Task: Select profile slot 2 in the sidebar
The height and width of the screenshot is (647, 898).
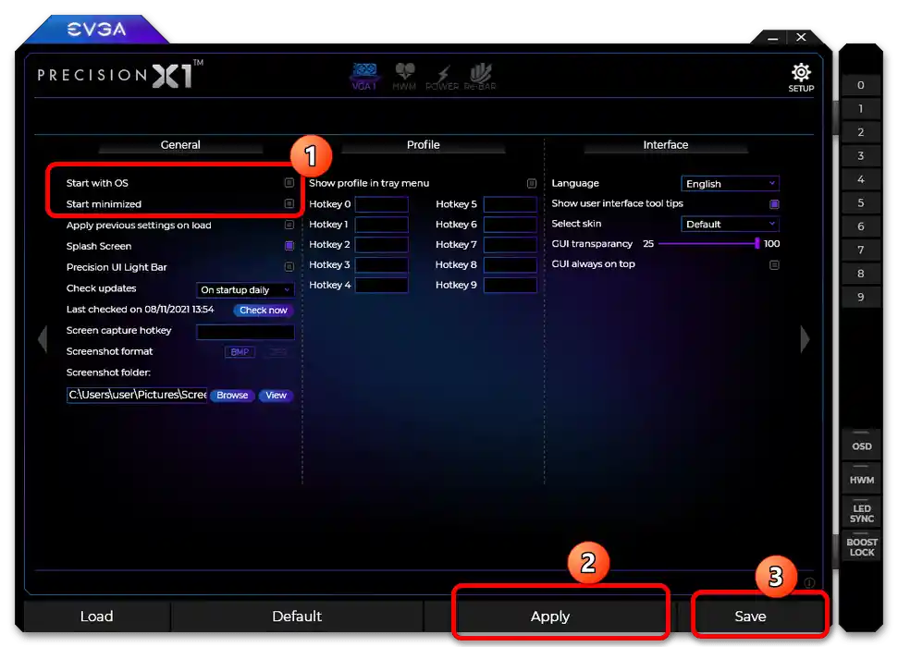Action: [x=860, y=132]
